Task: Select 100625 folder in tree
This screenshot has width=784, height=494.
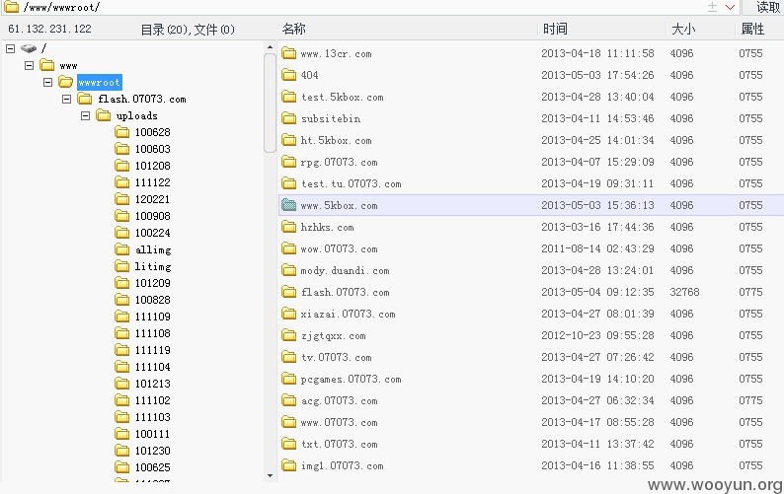Action: coord(152,467)
